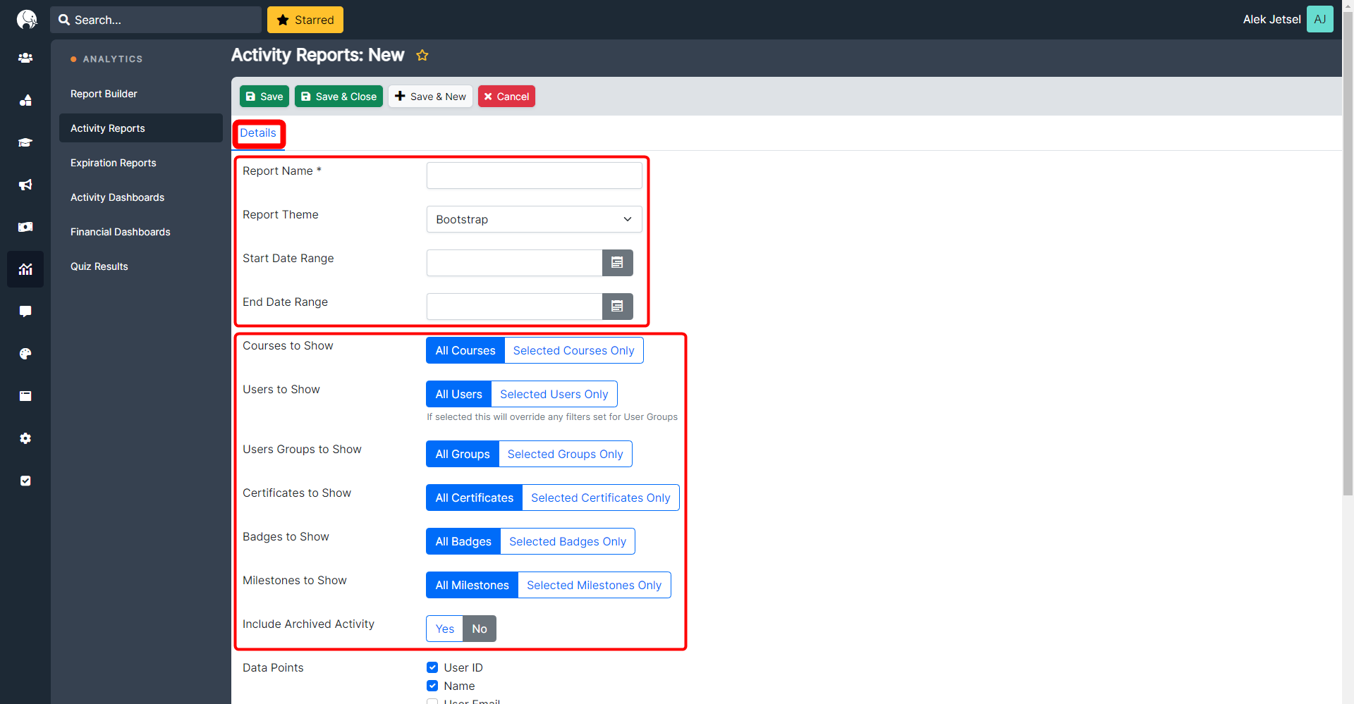This screenshot has width=1354, height=704.
Task: Open the Report Theme dropdown
Action: (x=534, y=219)
